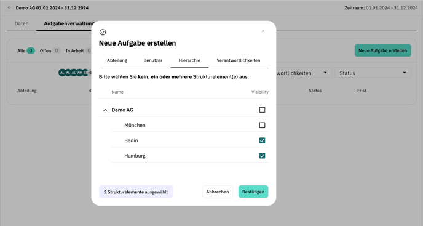
Task: Close the Neue Aufgabe erstellen dialog
Action: [263, 31]
